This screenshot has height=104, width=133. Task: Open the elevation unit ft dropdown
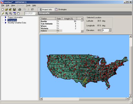pos(110,30)
